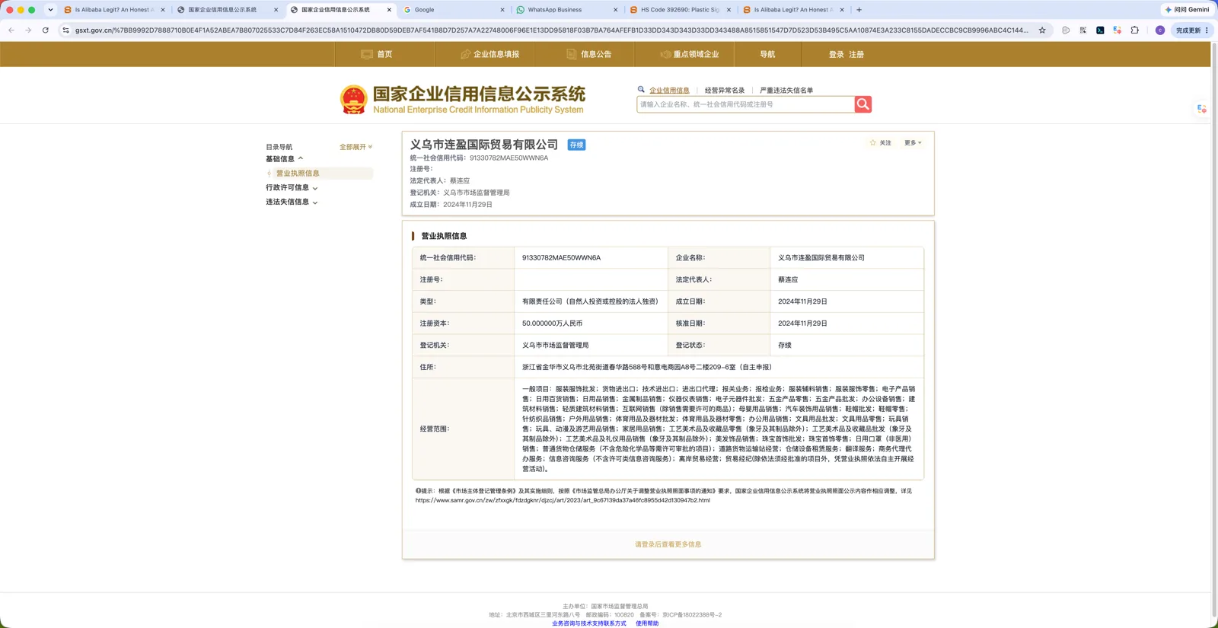Open the samr.gov.cn notice URL link
Viewport: 1218px width, 628px height.
tap(563, 500)
